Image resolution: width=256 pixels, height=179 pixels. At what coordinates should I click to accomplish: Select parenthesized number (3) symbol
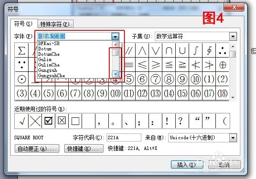22,93
